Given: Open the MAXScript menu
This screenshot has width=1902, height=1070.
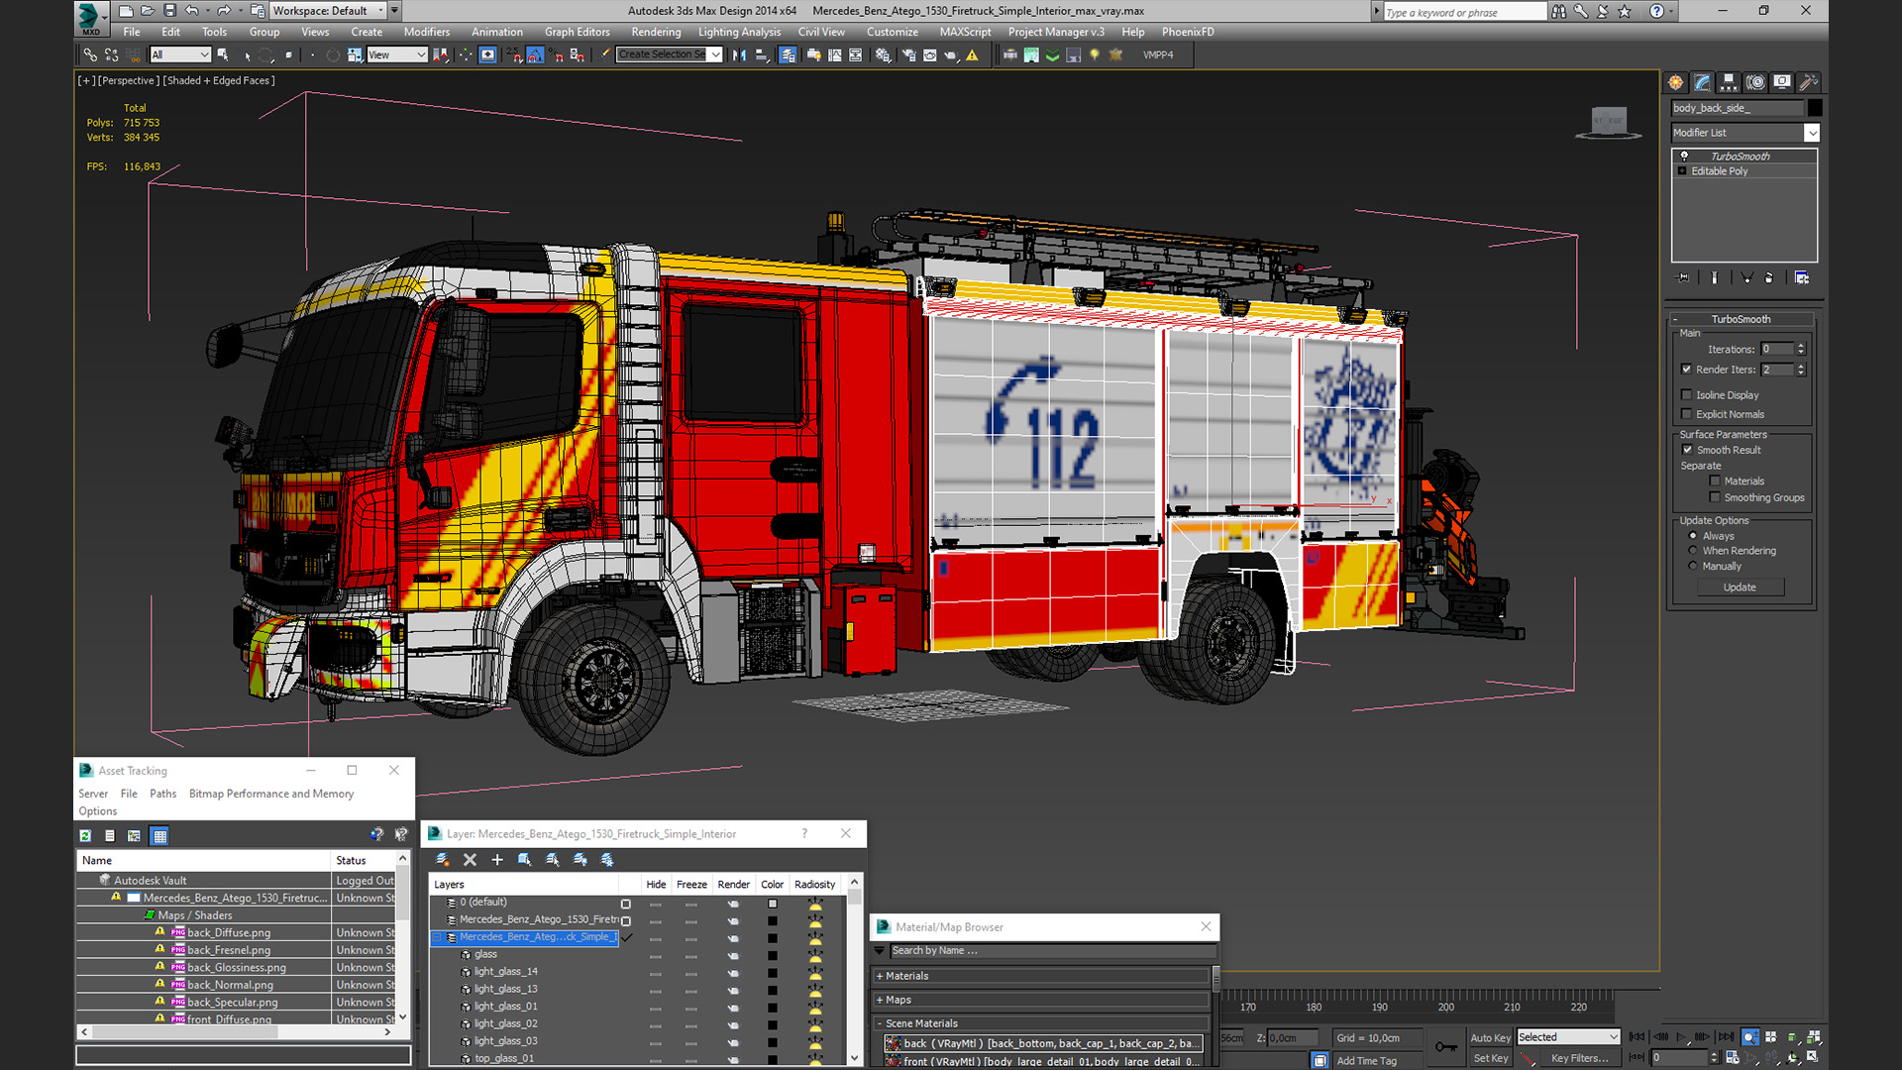Looking at the screenshot, I should (x=964, y=32).
